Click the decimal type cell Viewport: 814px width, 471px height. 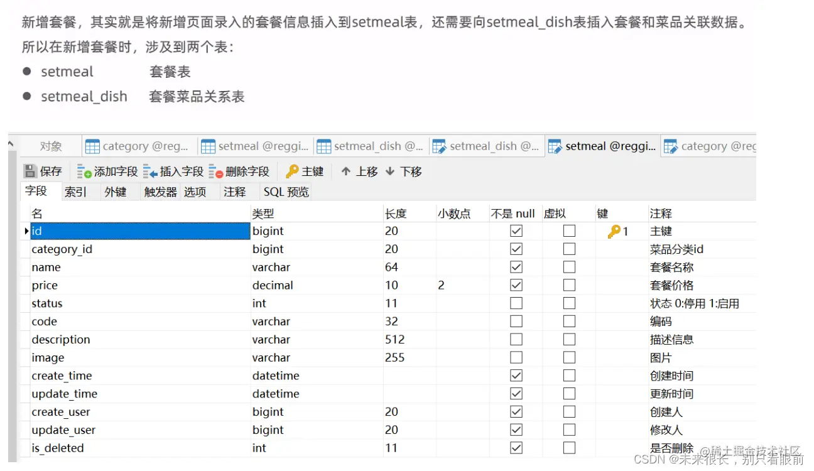317,285
